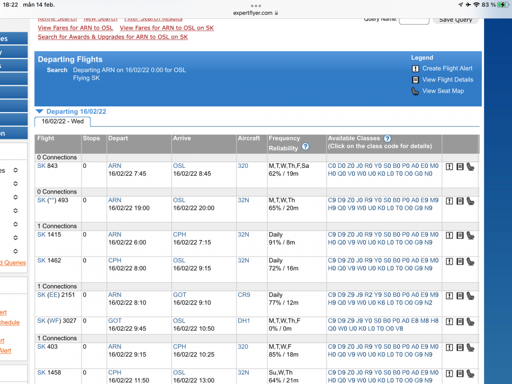The image size is (512, 384).
Task: Focus the Query Name input field
Action: tap(414, 21)
